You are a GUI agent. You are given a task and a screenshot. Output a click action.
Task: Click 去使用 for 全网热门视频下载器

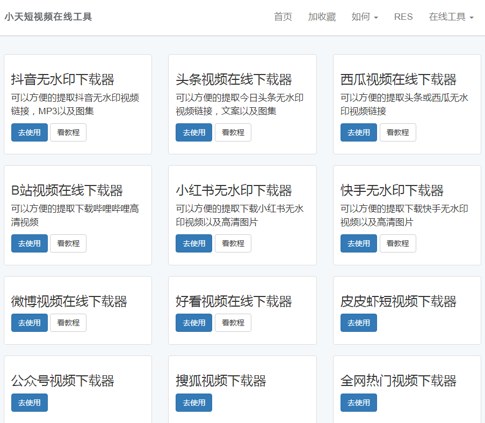(x=358, y=403)
